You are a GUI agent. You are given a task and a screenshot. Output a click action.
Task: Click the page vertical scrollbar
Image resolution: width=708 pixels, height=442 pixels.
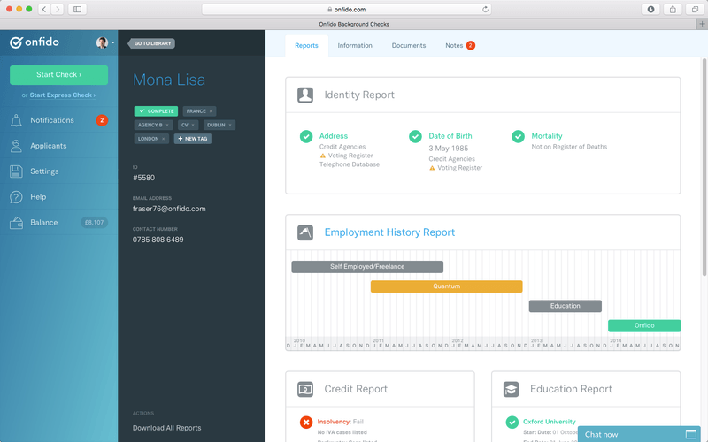(x=704, y=167)
